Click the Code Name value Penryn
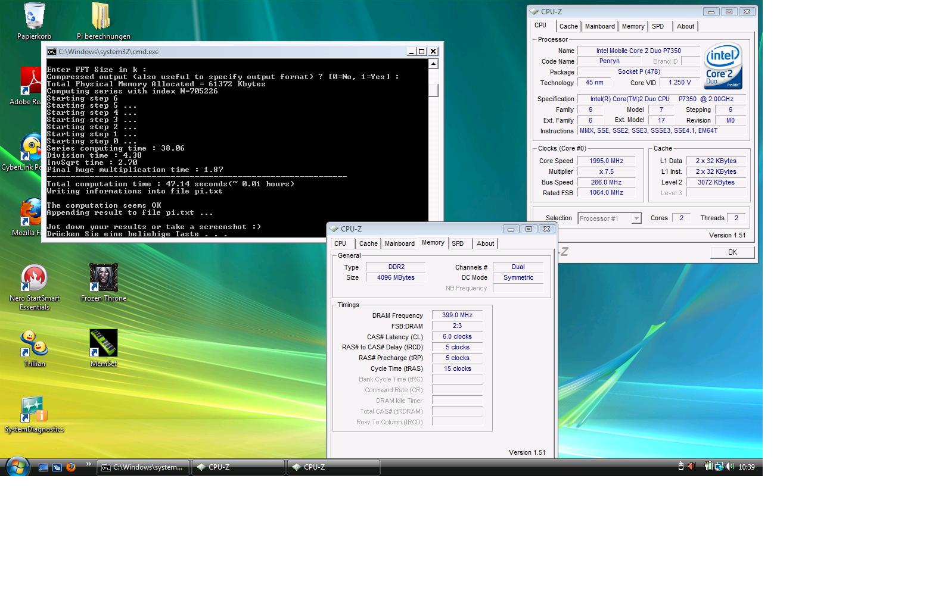Screen dimensions: 951x594 pyautogui.click(x=609, y=61)
